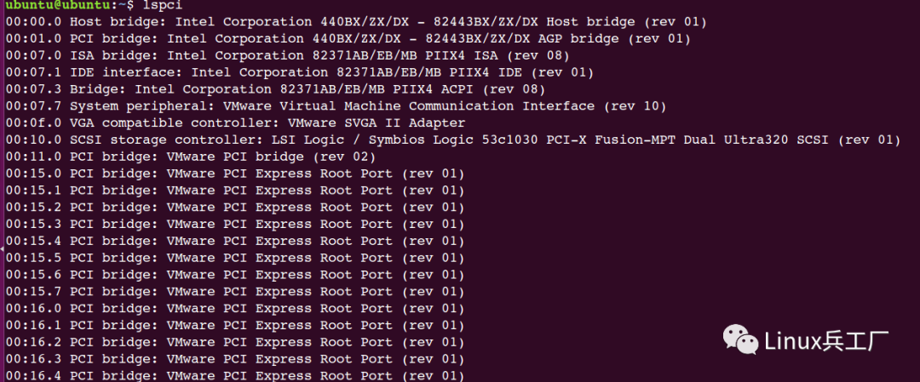Select the 00:15.1 PCI bridge line
920x382 pixels.
(235, 191)
